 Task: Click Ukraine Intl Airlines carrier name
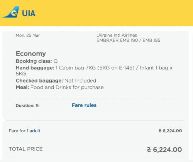(117, 35)
